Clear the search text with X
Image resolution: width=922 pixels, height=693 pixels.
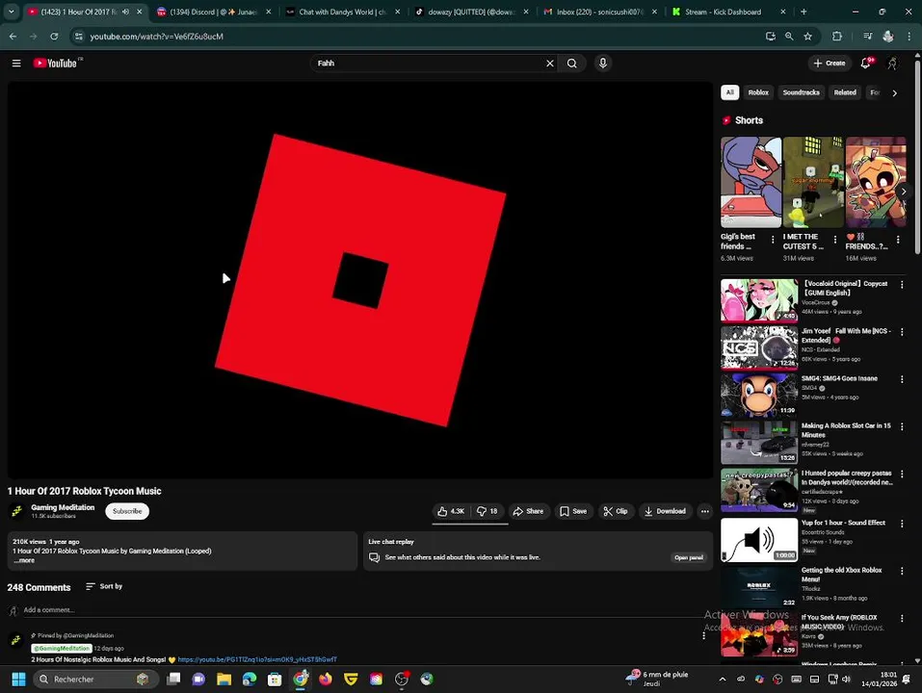[550, 63]
